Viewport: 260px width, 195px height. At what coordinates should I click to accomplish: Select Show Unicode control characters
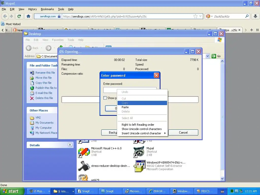point(142,129)
